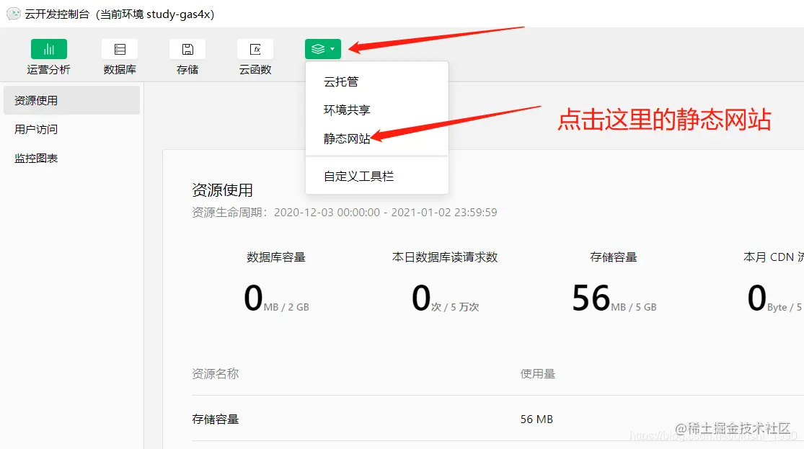This screenshot has width=804, height=449.
Task: Click the 存储容量 table row name
Action: click(216, 419)
